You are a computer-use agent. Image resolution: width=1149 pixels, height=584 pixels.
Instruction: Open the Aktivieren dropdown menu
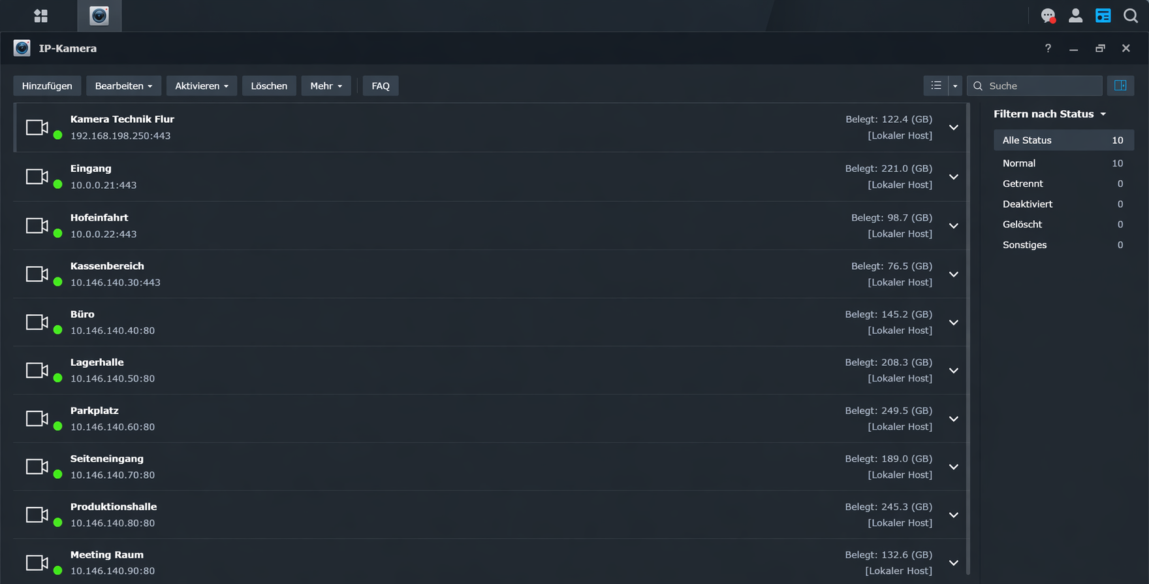pos(201,86)
